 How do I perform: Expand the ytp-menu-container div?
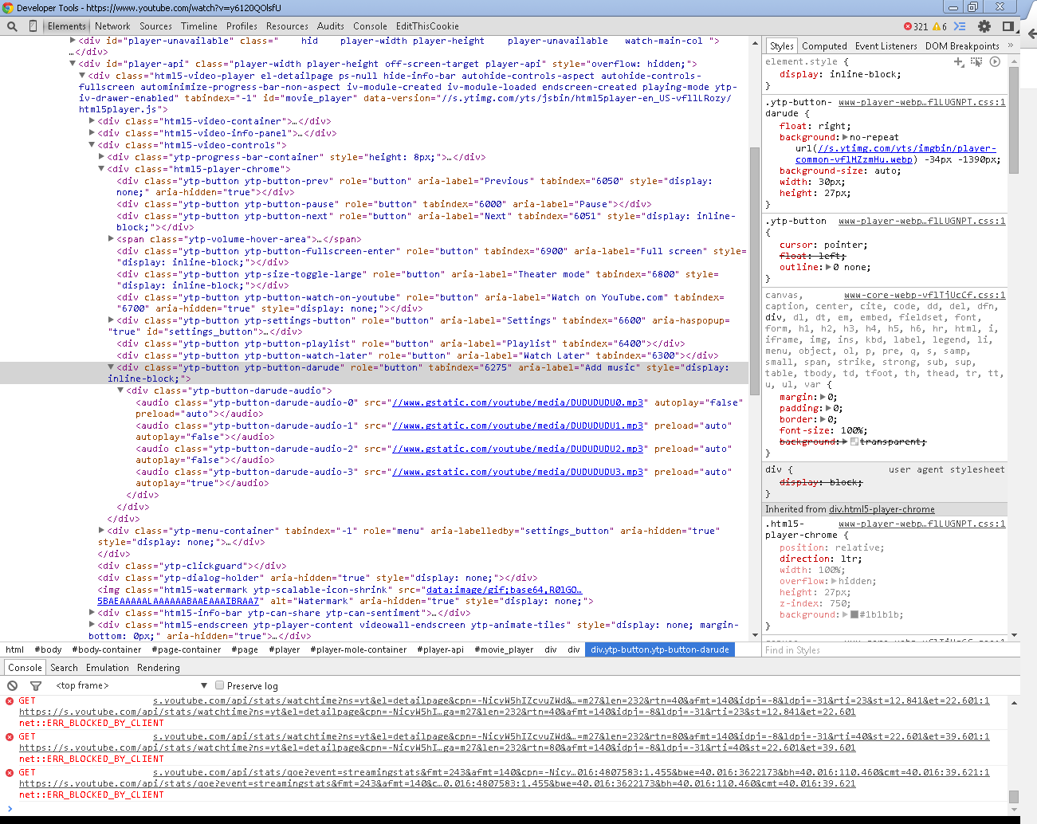[101, 530]
